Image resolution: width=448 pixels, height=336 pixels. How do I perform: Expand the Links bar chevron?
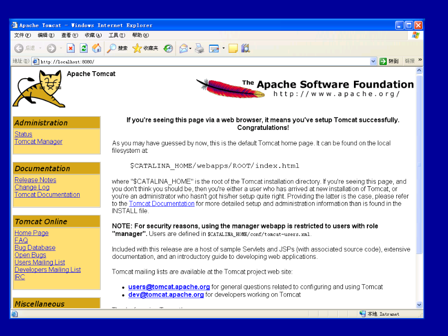(x=420, y=60)
